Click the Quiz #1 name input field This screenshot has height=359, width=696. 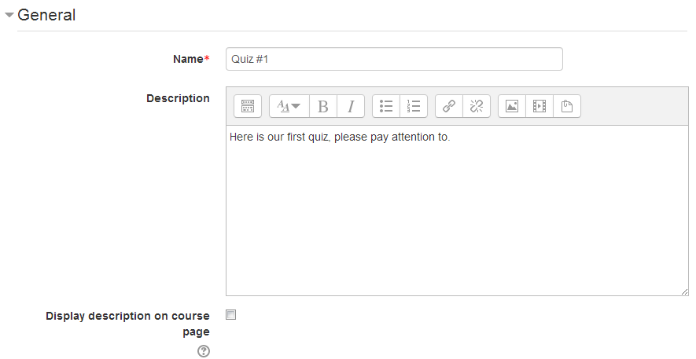394,59
